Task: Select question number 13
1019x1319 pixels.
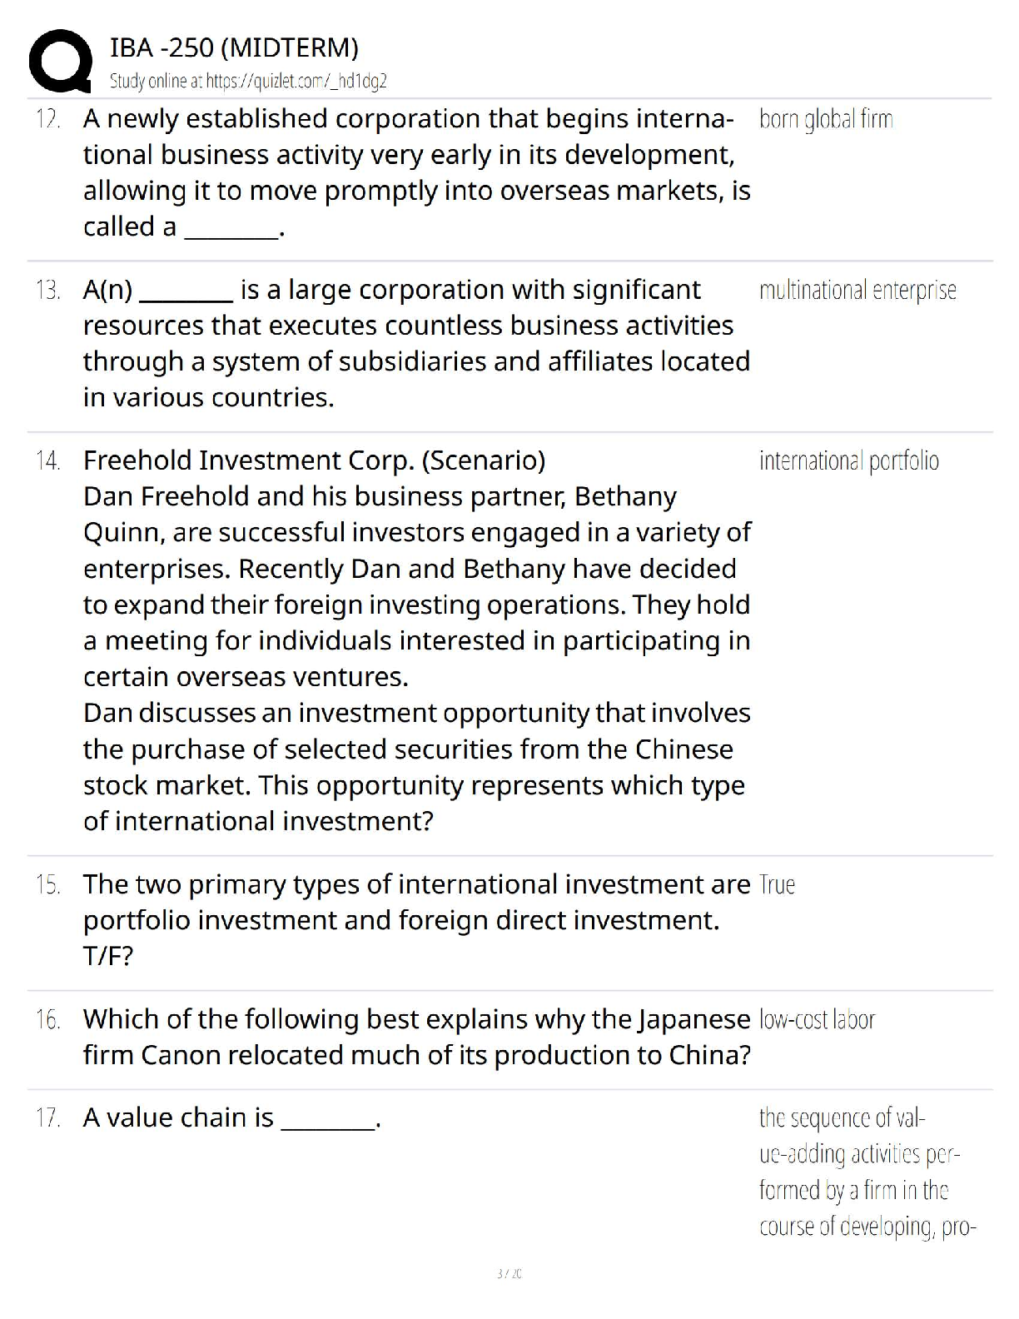Action: click(48, 291)
